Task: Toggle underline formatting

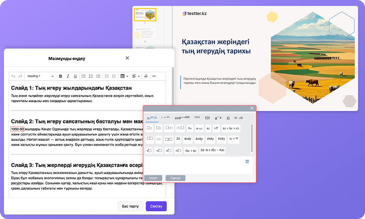Action: [x=75, y=76]
